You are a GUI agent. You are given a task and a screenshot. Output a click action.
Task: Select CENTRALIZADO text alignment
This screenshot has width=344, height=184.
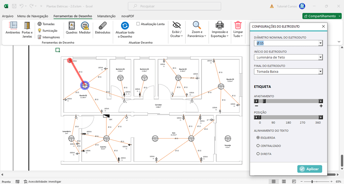coord(258,146)
